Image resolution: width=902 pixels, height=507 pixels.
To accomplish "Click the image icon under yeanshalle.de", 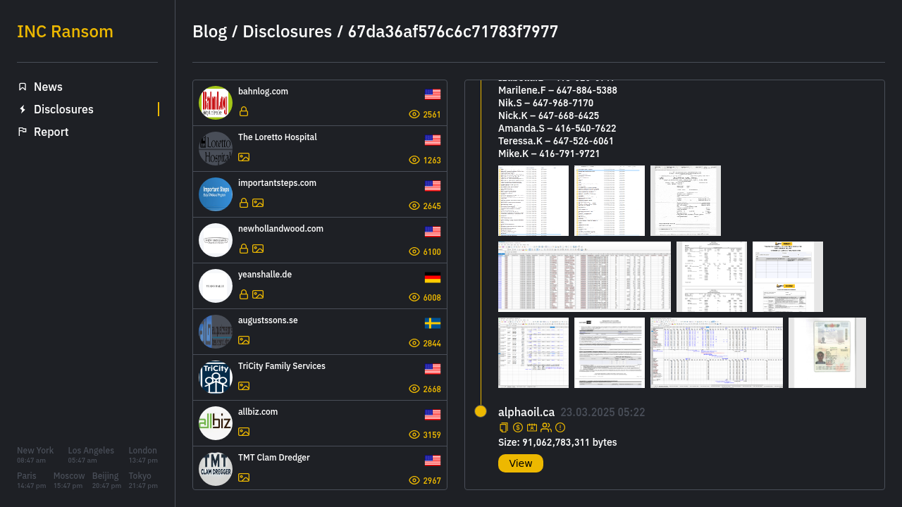I will [258, 294].
